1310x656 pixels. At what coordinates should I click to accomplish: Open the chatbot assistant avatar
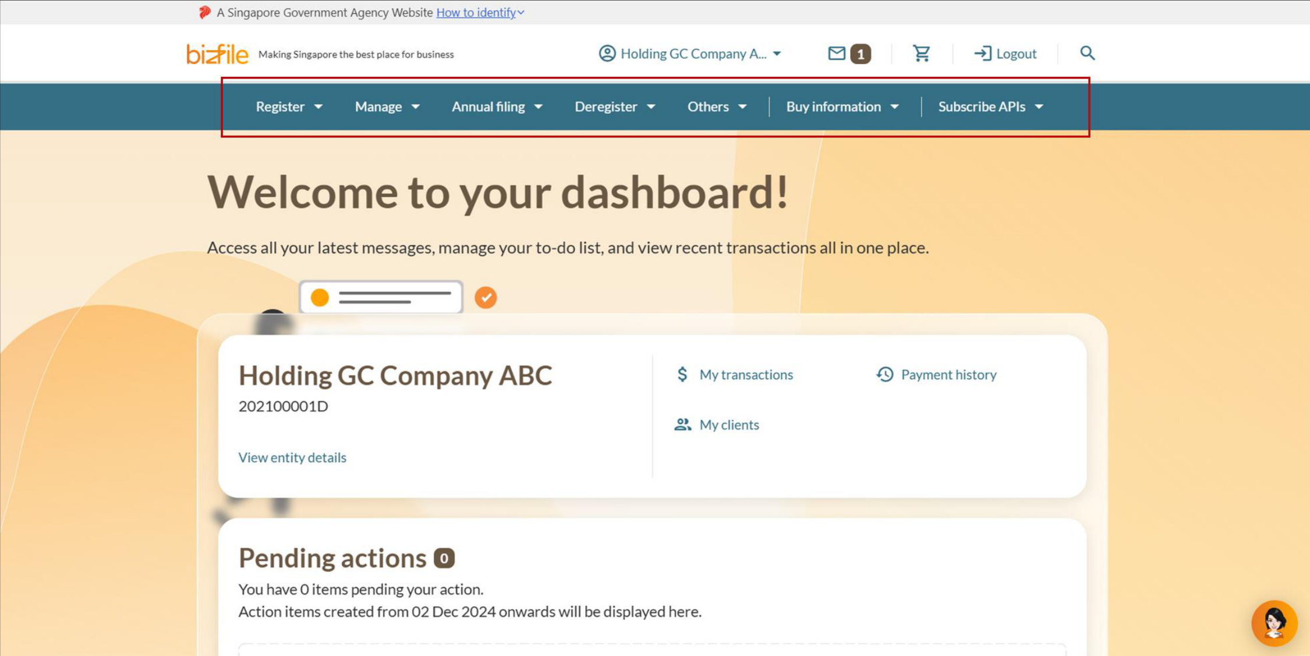click(x=1274, y=623)
